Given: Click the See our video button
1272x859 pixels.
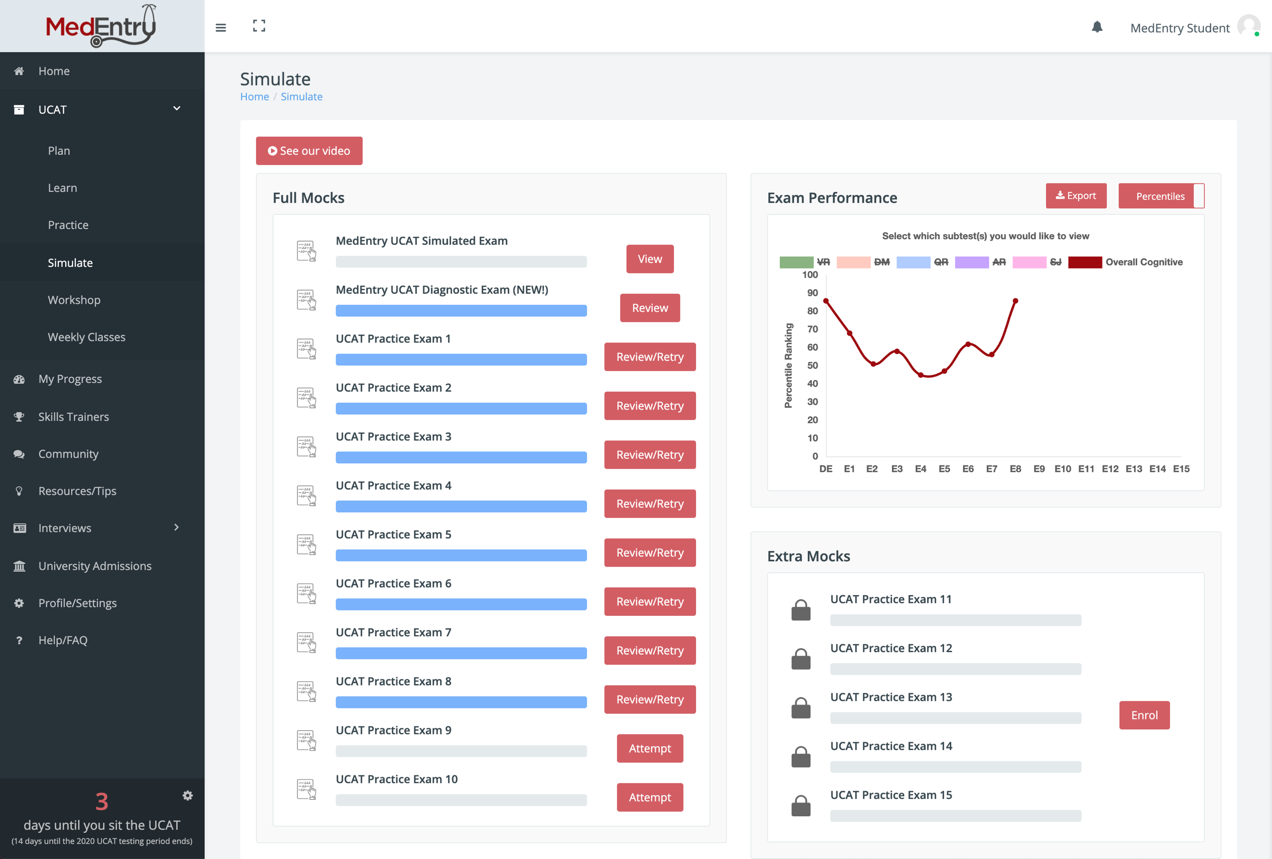Looking at the screenshot, I should point(309,151).
